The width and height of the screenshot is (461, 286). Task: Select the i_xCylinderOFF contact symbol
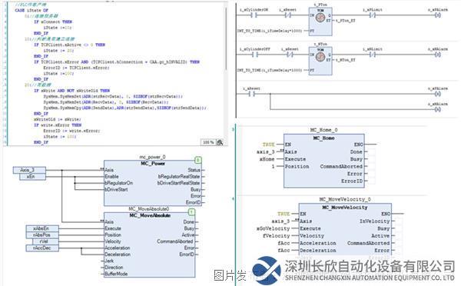pos(254,55)
